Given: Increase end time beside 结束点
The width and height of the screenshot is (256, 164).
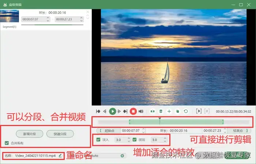Looking at the screenshot, I should click(x=225, y=129).
